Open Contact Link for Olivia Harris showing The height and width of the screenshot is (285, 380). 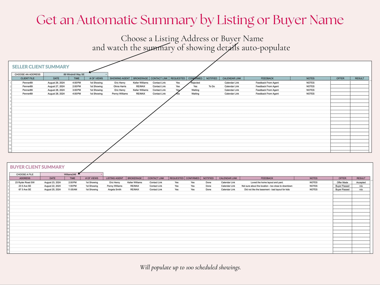pos(159,86)
